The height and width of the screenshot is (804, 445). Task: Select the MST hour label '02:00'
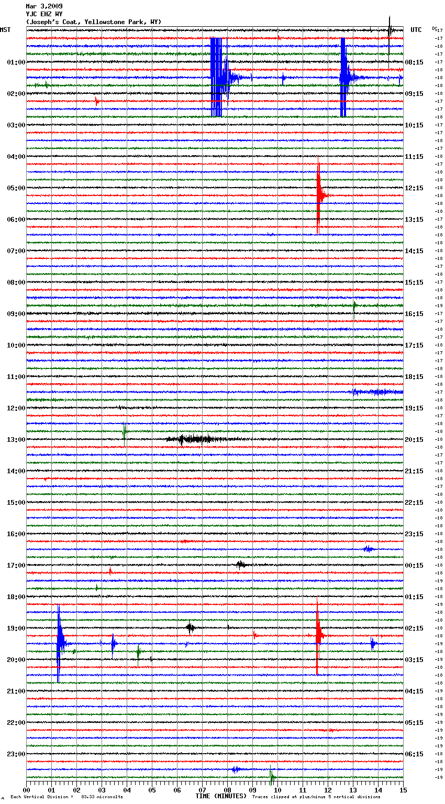16,94
